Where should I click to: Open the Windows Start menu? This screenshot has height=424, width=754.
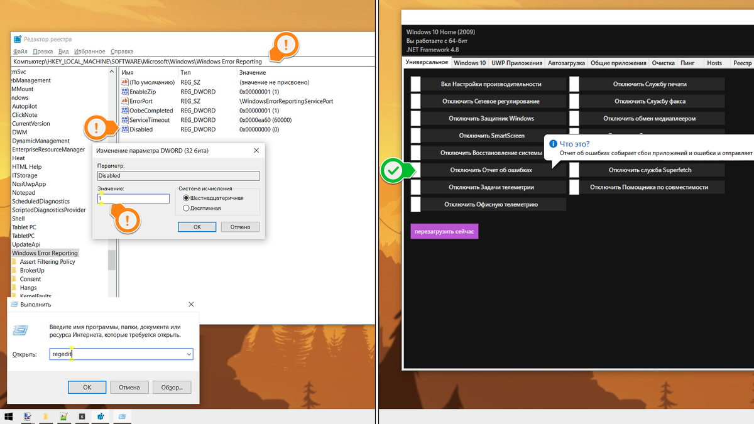click(x=9, y=416)
